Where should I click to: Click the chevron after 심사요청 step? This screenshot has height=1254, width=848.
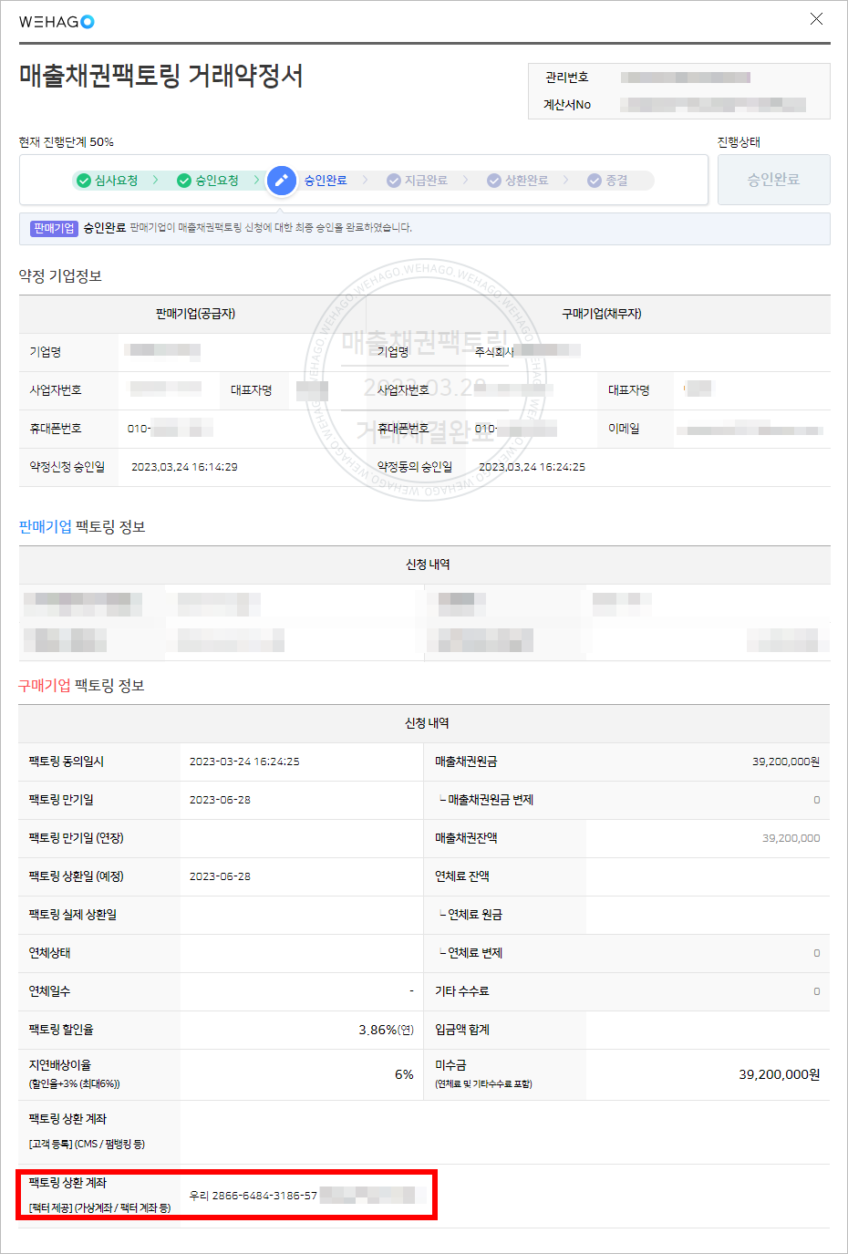click(x=156, y=181)
